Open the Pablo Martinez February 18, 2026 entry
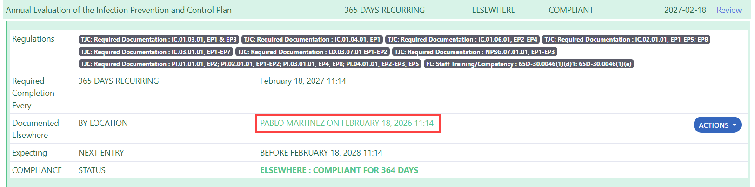755x187 pixels. [x=347, y=123]
